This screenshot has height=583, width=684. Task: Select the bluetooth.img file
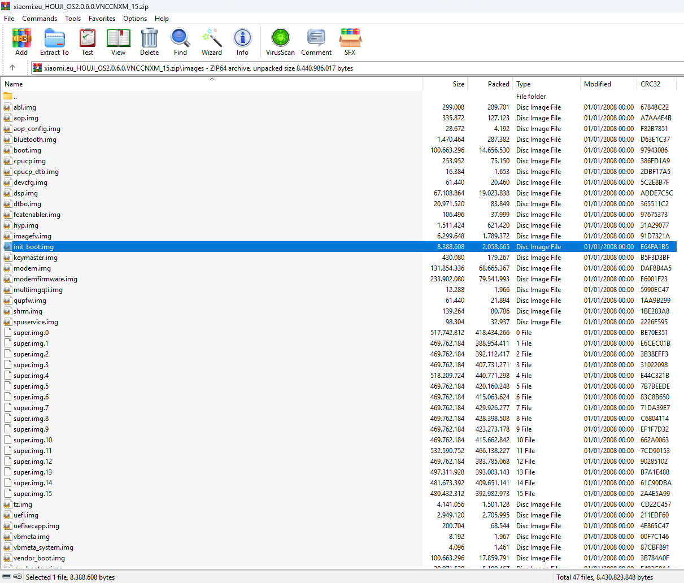tap(35, 140)
